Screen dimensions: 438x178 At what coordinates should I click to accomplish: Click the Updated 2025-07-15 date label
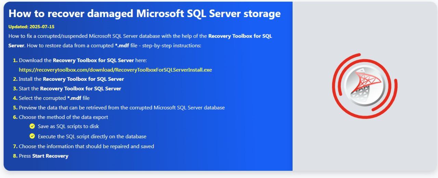[x=31, y=26]
